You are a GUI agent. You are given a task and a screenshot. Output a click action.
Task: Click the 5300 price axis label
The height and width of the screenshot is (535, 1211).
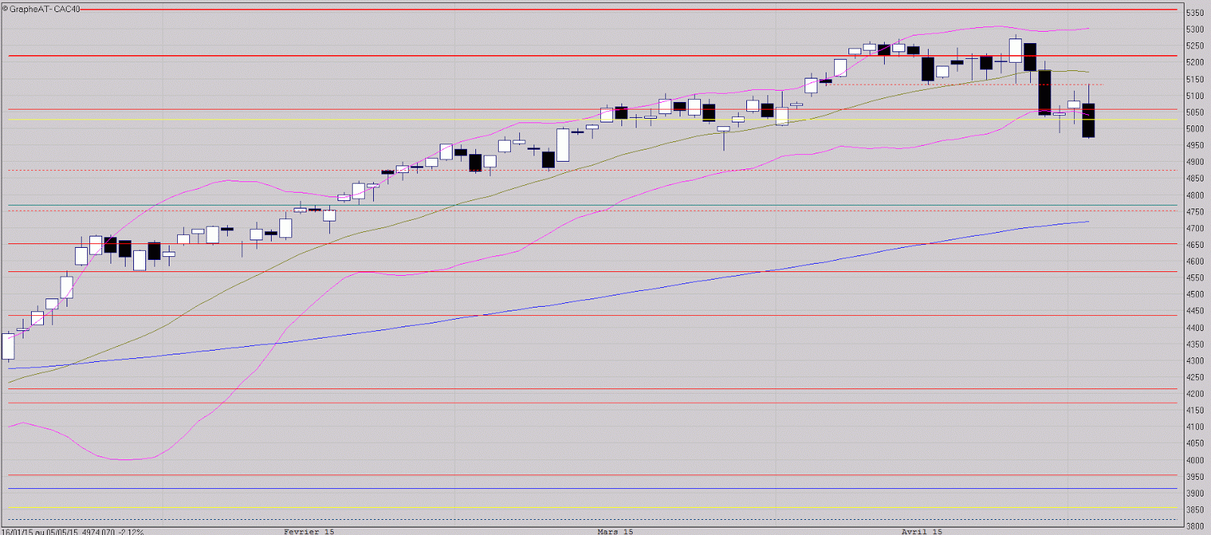[1195, 29]
